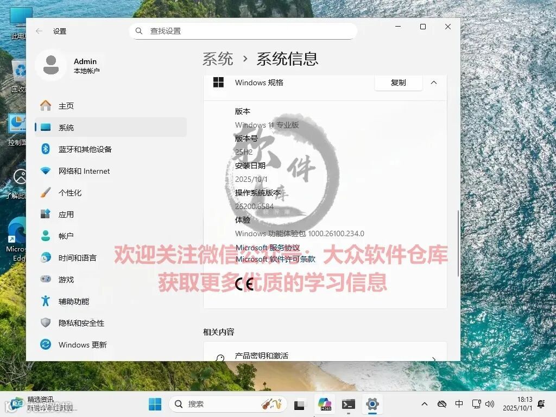556x417 pixels.
Task: Collapse the Windows 规格 section chevron
Action: point(434,83)
